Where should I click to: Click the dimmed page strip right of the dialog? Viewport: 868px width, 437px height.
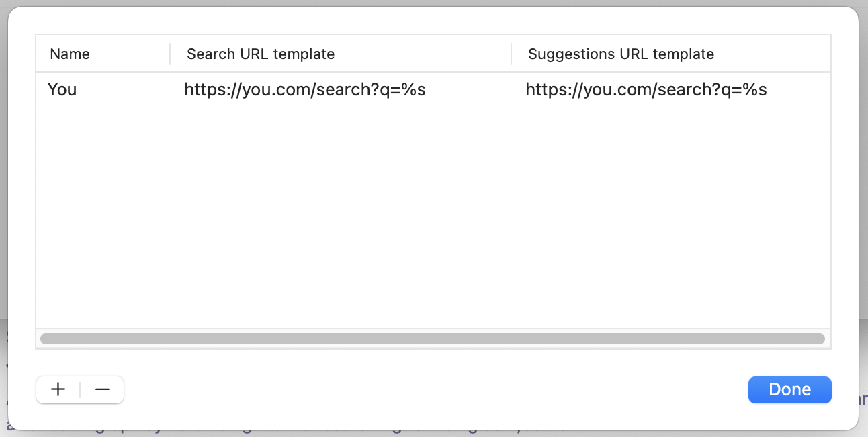click(x=864, y=202)
